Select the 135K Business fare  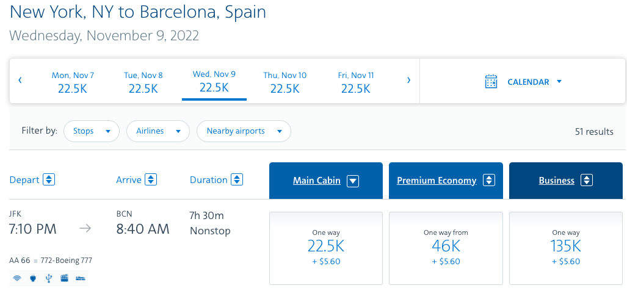565,247
